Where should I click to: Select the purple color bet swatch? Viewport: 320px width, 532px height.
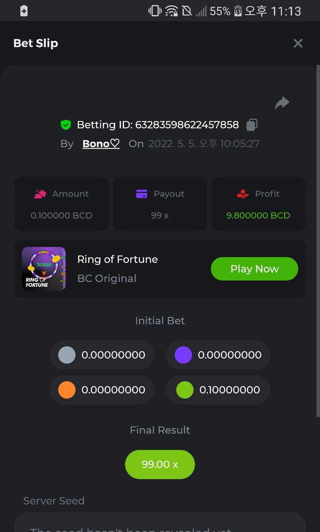pyautogui.click(x=183, y=355)
